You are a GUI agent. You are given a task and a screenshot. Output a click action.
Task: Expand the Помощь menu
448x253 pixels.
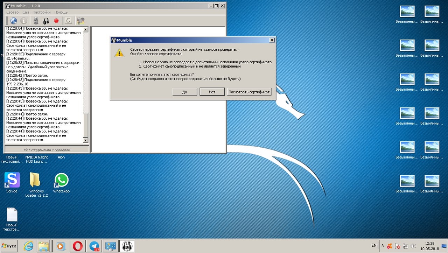point(61,12)
